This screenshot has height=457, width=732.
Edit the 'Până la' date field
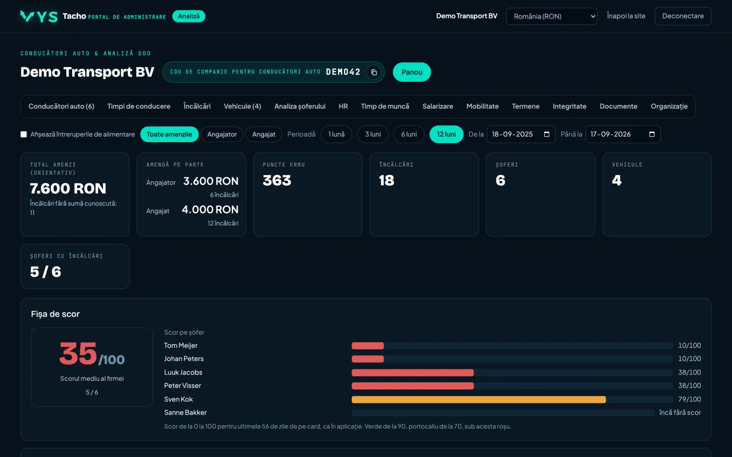(x=623, y=134)
